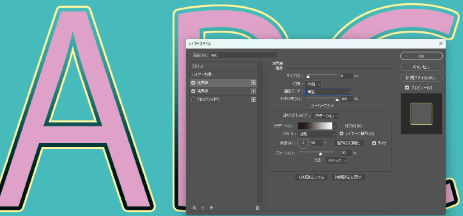This screenshot has width=463, height=216.
Task: Click the 名前 name input field
Action: (x=243, y=55)
